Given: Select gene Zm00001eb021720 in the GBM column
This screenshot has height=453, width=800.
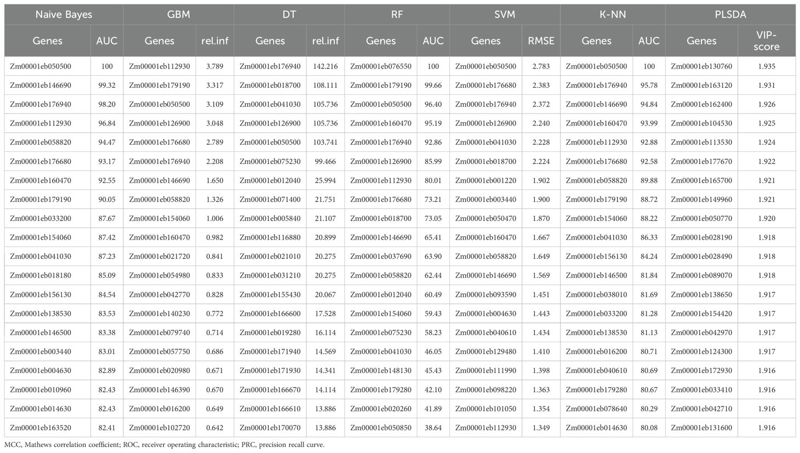Looking at the screenshot, I should (159, 257).
